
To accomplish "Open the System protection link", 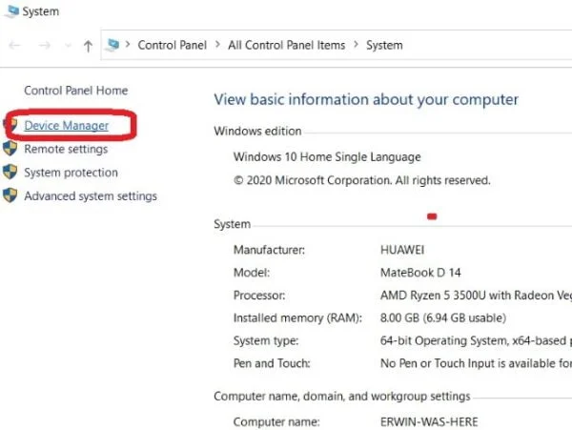I will coord(71,173).
